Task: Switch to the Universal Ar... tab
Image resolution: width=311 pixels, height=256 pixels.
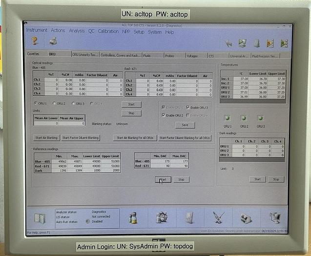Action: 240,56
